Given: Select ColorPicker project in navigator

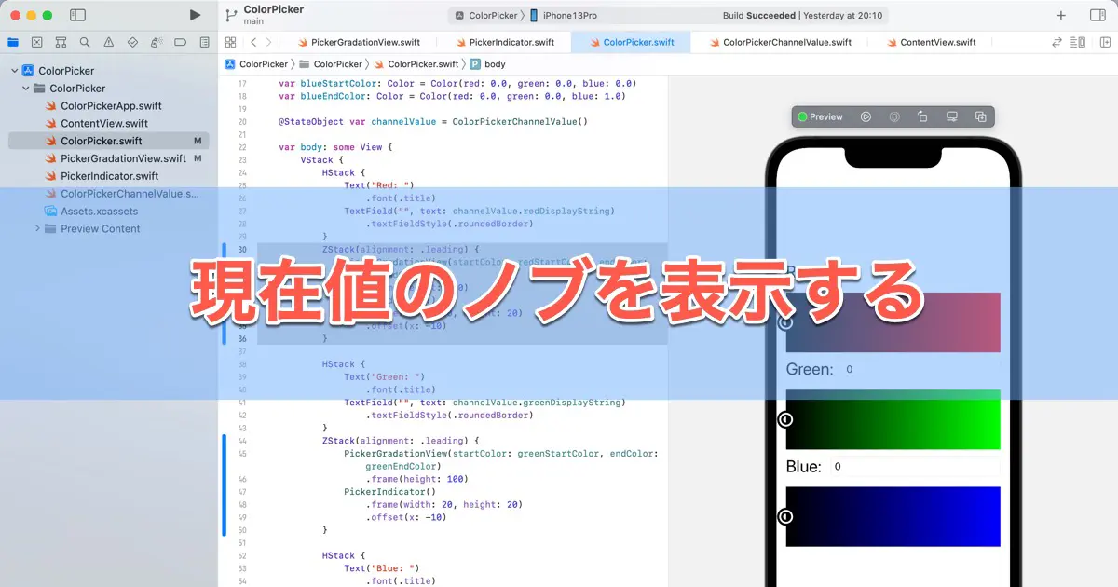Looking at the screenshot, I should [65, 71].
